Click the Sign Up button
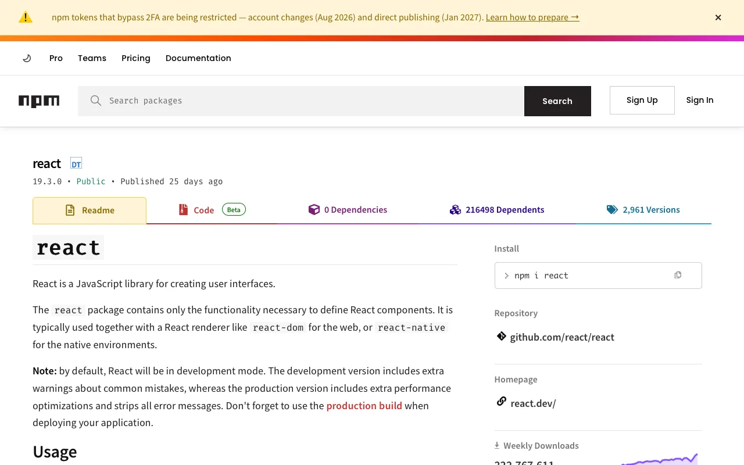Viewport: 744px width, 465px height. point(642,100)
